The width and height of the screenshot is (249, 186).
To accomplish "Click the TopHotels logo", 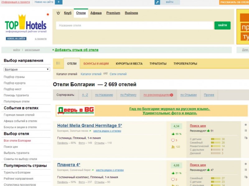I will 26,24.
